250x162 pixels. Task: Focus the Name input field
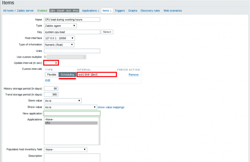tap(72, 19)
